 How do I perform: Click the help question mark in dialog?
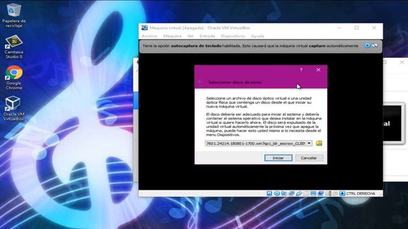tap(302, 70)
